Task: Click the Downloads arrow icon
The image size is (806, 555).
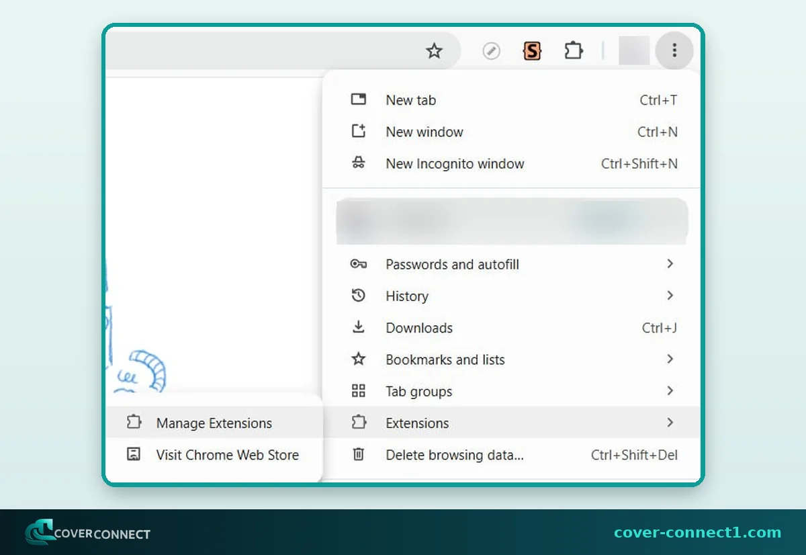Action: 359,327
